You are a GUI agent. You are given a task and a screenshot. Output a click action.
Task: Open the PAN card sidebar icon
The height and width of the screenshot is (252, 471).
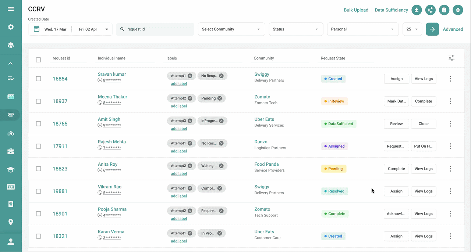coord(11,187)
